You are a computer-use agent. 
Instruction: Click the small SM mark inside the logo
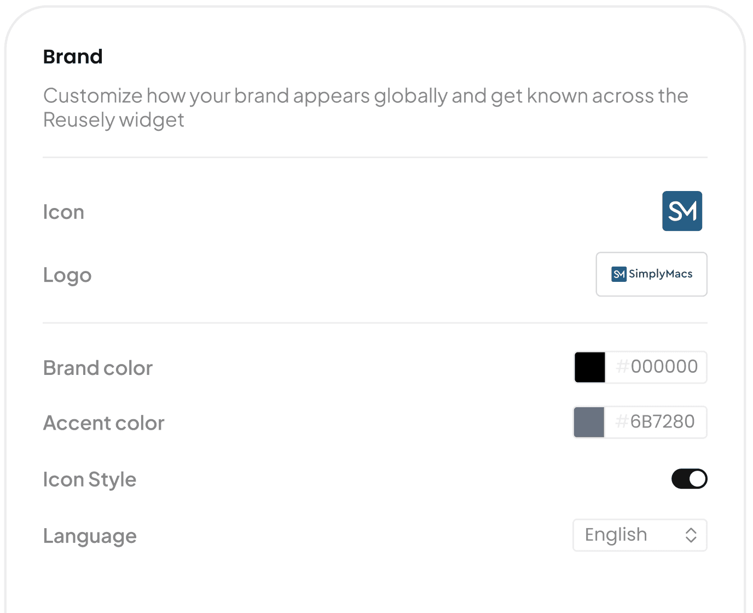[x=619, y=274]
